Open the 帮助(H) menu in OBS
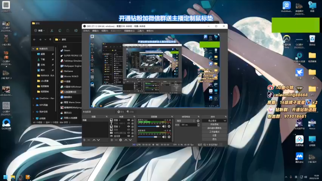This screenshot has height=181, width=322. coord(150,31)
